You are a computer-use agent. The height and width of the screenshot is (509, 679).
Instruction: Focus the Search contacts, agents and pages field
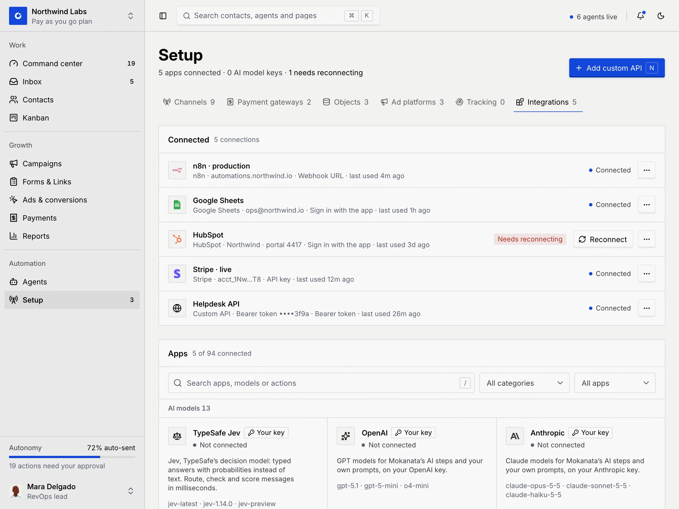coord(278,16)
